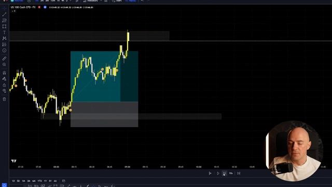Set the chart range to All
Viewport: 332px width, 187px height.
tap(56, 181)
